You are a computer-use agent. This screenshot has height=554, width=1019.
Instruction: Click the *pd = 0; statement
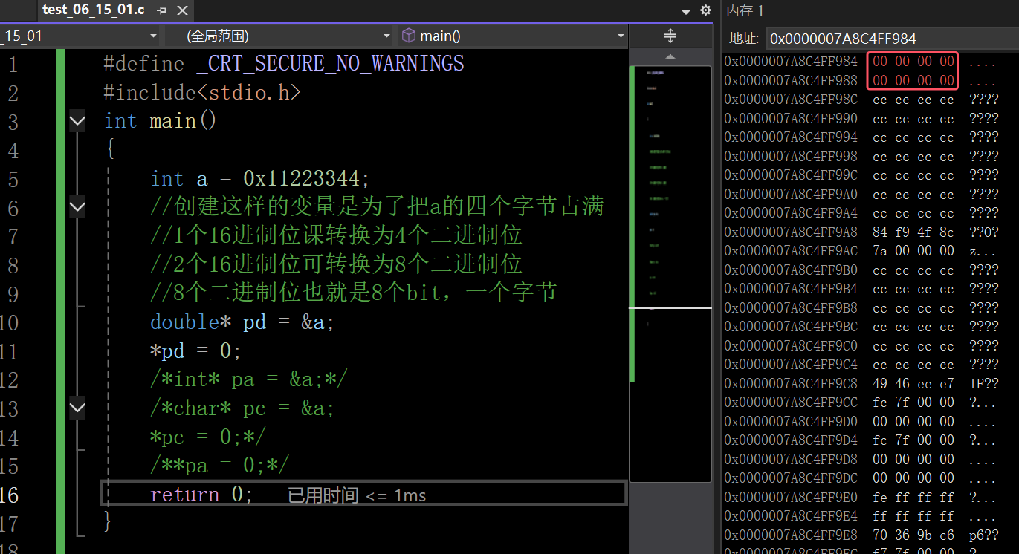[x=196, y=351]
